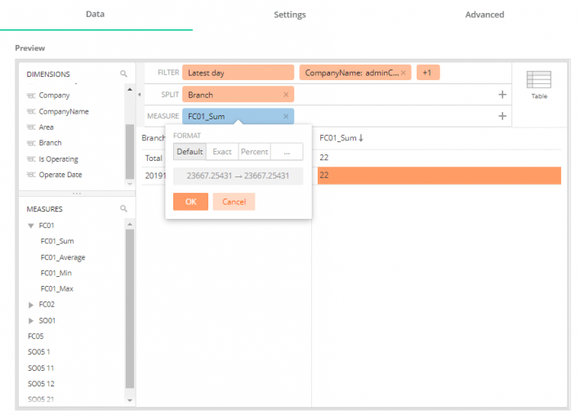Click the measures scroll down arrow
This screenshot has height=415, width=580.
point(129,400)
